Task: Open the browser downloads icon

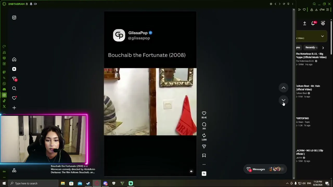Action: click(x=316, y=10)
